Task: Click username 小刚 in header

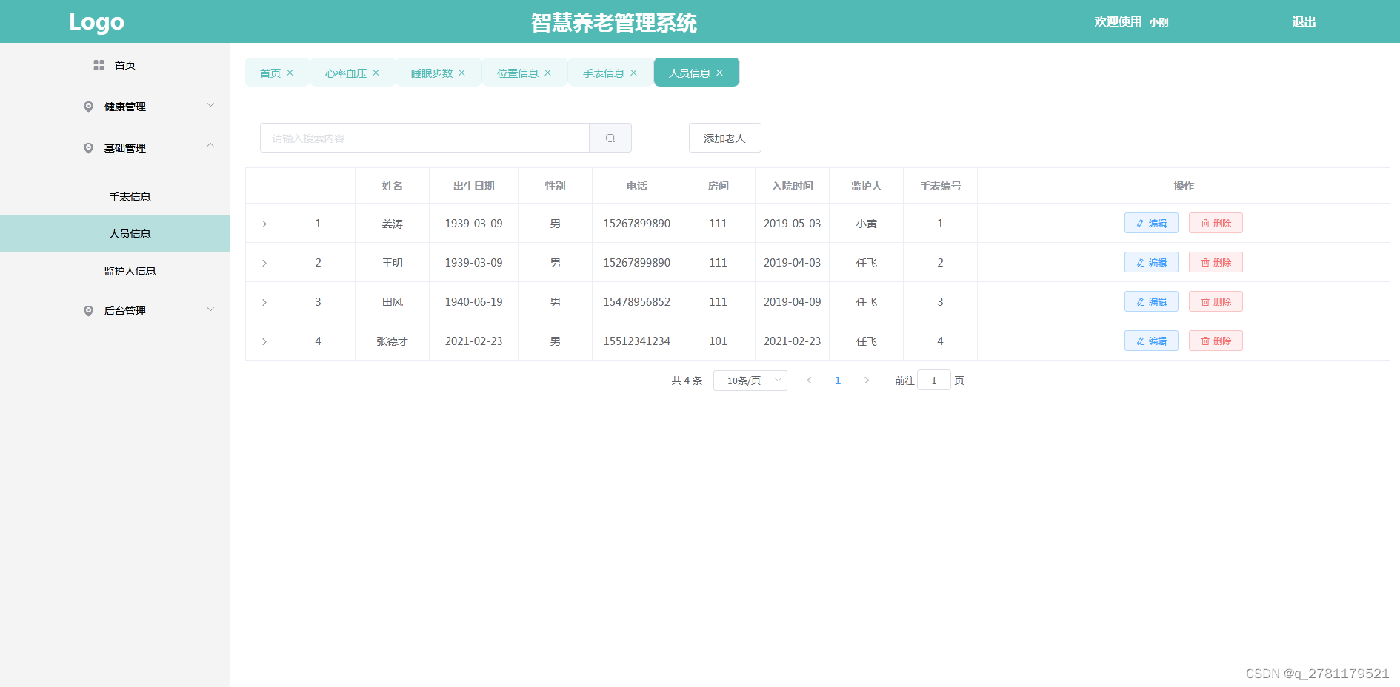Action: [x=1159, y=22]
